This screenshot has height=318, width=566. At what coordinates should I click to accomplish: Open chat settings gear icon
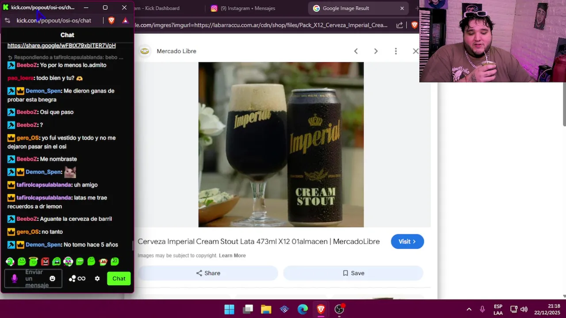(97, 279)
